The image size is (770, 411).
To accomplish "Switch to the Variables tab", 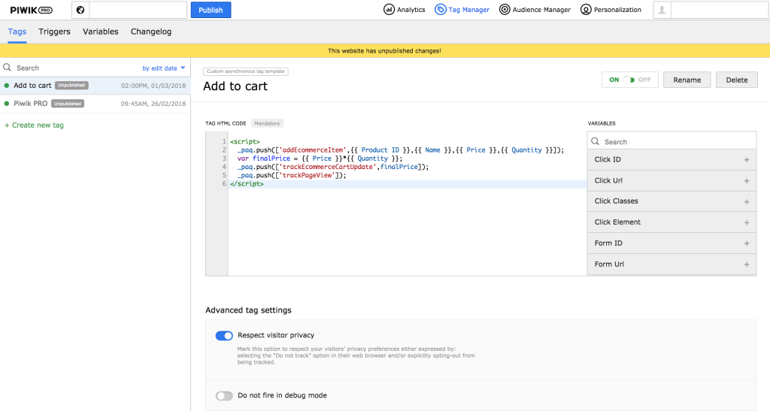I will coord(100,32).
